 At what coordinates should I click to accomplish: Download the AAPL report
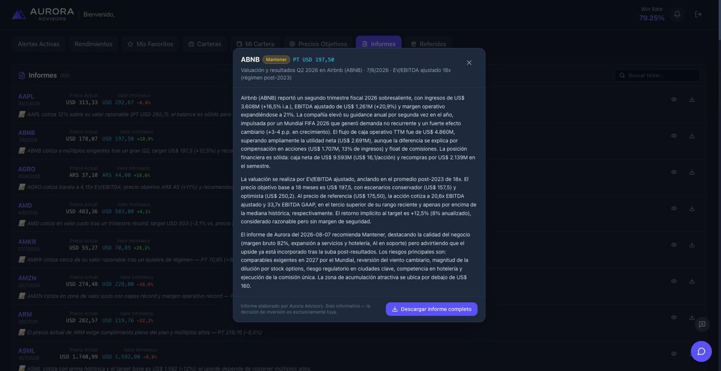692,99
